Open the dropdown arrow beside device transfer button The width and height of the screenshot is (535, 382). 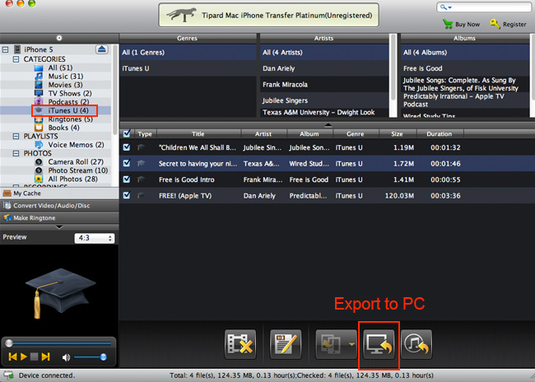click(x=351, y=344)
